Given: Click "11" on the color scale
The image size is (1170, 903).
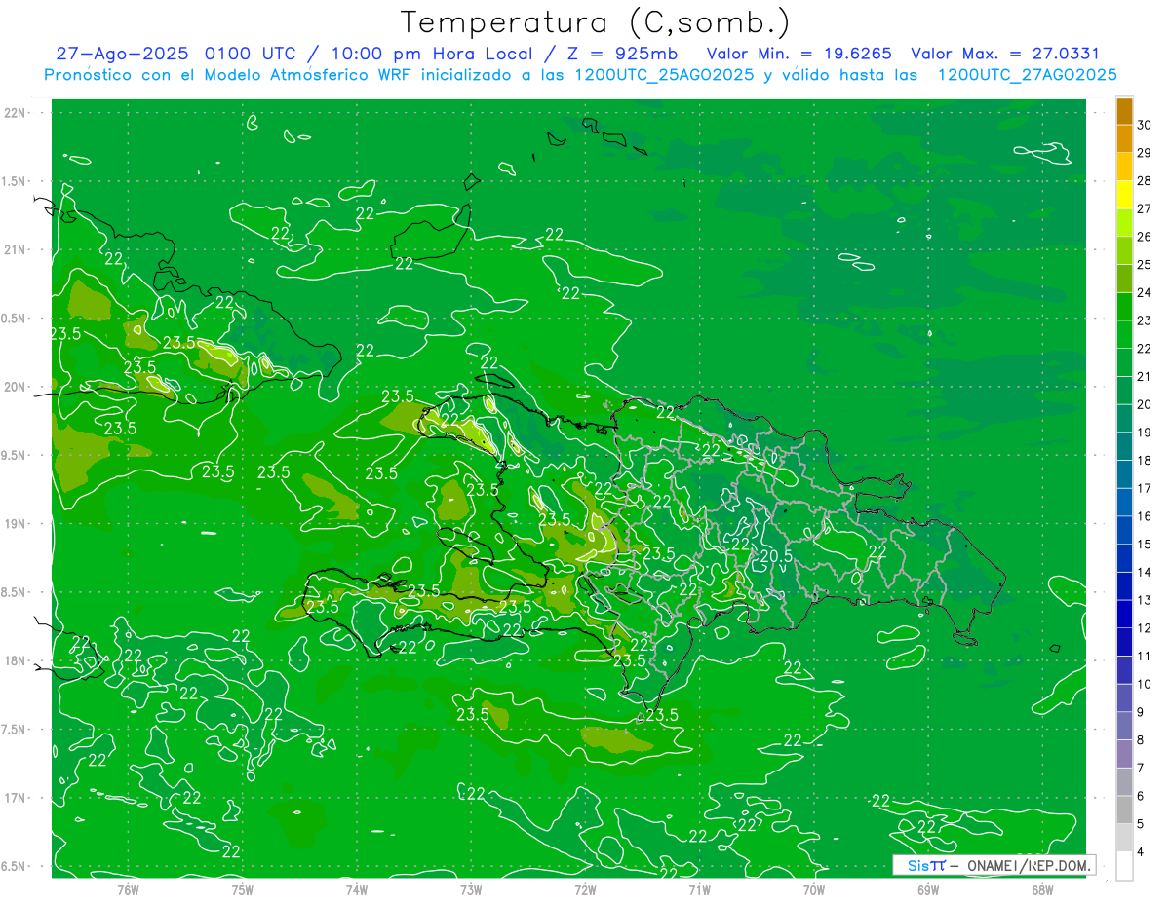Looking at the screenshot, I should coord(1145,656).
